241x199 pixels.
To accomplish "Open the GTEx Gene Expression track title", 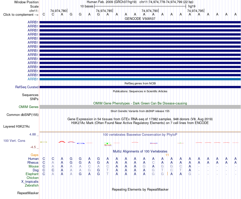I will point(140,119).
